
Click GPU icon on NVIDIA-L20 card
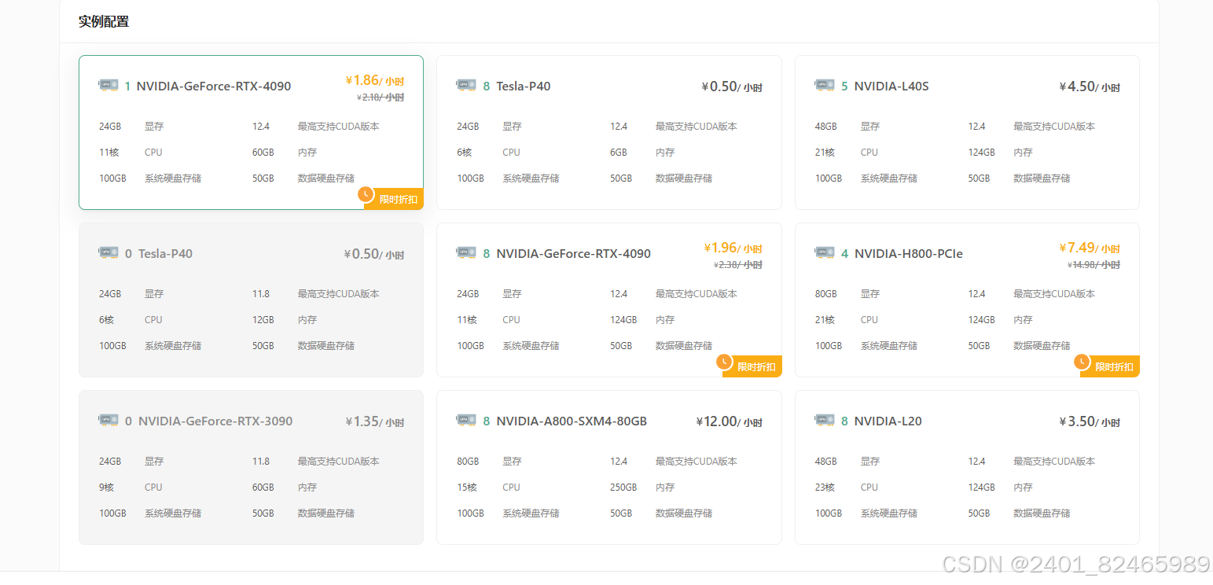tap(825, 419)
